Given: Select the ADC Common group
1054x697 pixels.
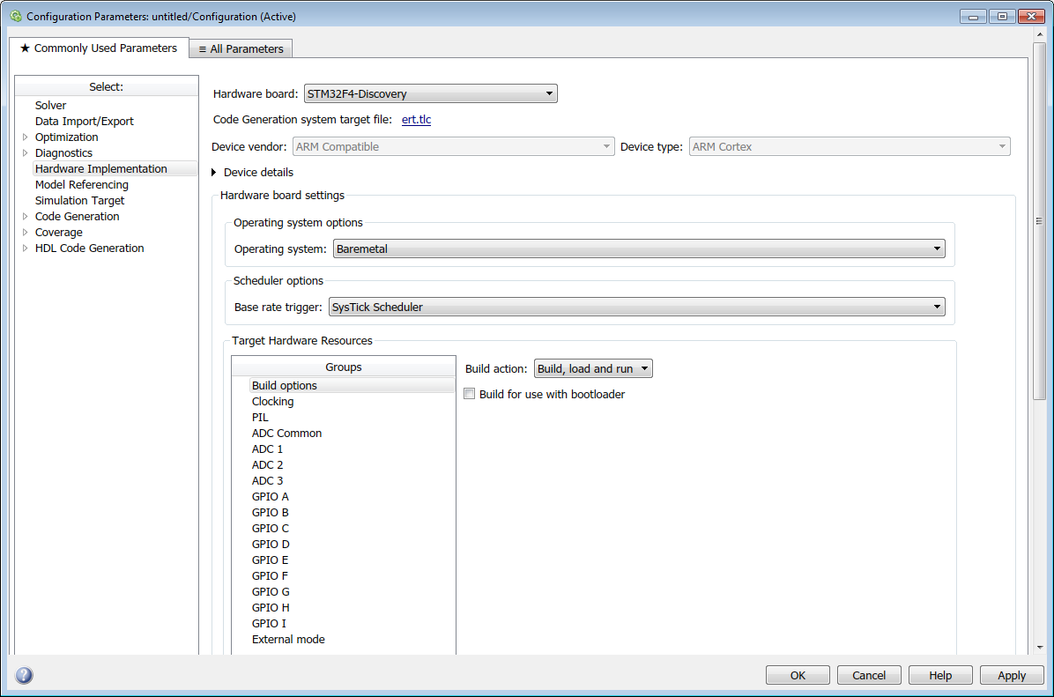Looking at the screenshot, I should point(286,433).
